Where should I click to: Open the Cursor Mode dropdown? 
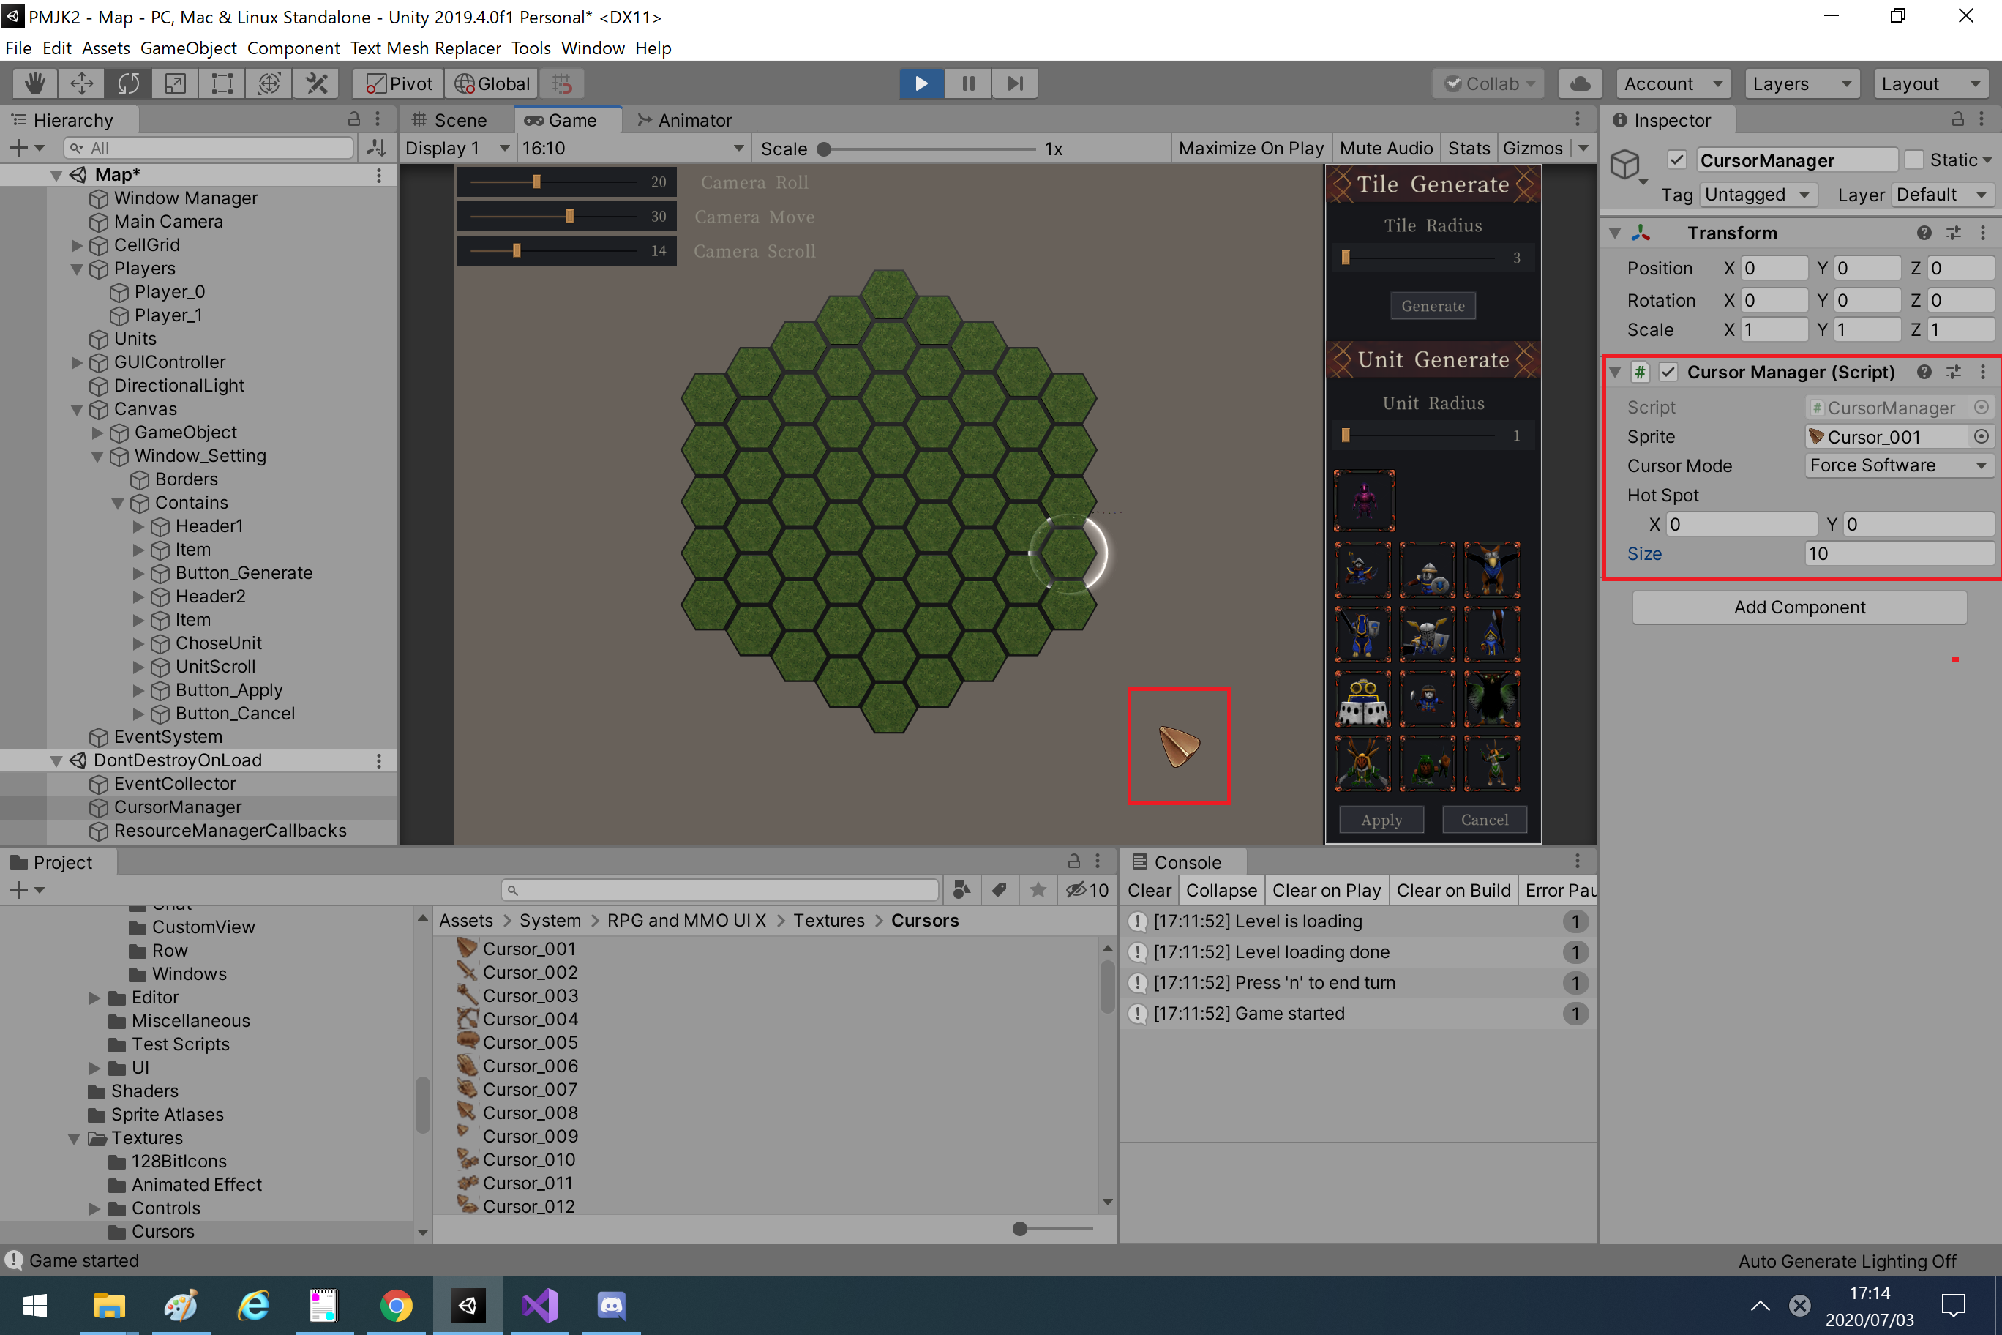[x=1897, y=465]
